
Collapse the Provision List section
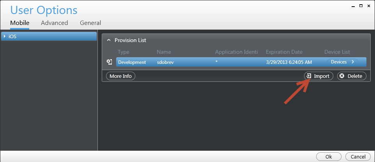(109, 40)
